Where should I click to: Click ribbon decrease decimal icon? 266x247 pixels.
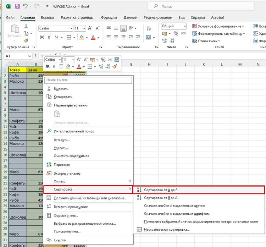pyautogui.click(x=172, y=40)
